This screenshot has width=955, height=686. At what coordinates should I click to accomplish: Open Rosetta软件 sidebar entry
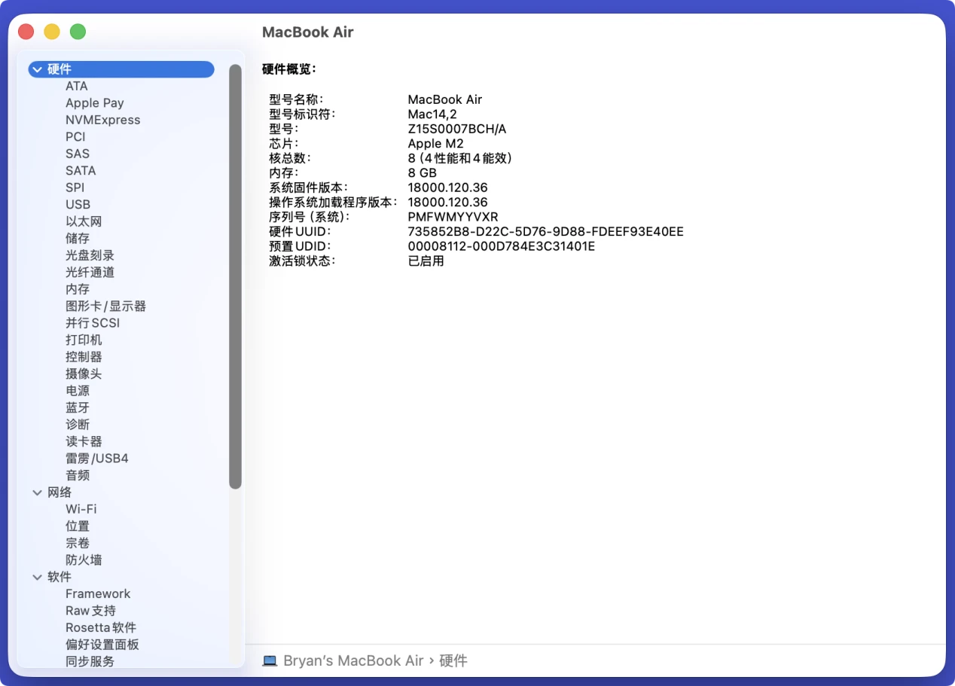pos(101,628)
